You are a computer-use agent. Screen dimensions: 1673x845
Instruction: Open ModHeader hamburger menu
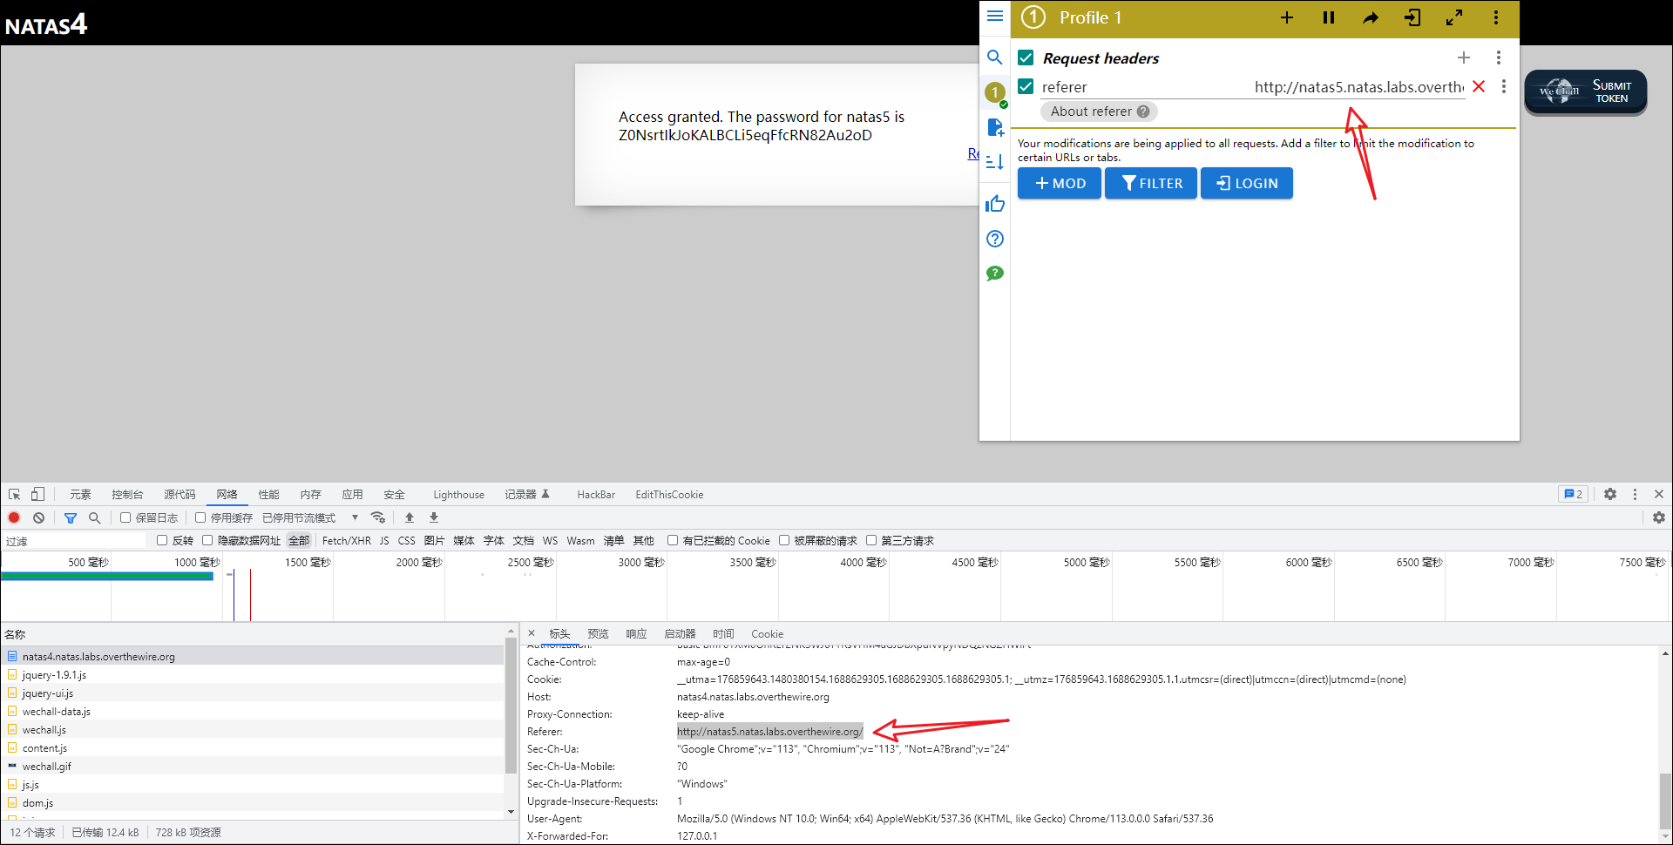click(x=994, y=16)
